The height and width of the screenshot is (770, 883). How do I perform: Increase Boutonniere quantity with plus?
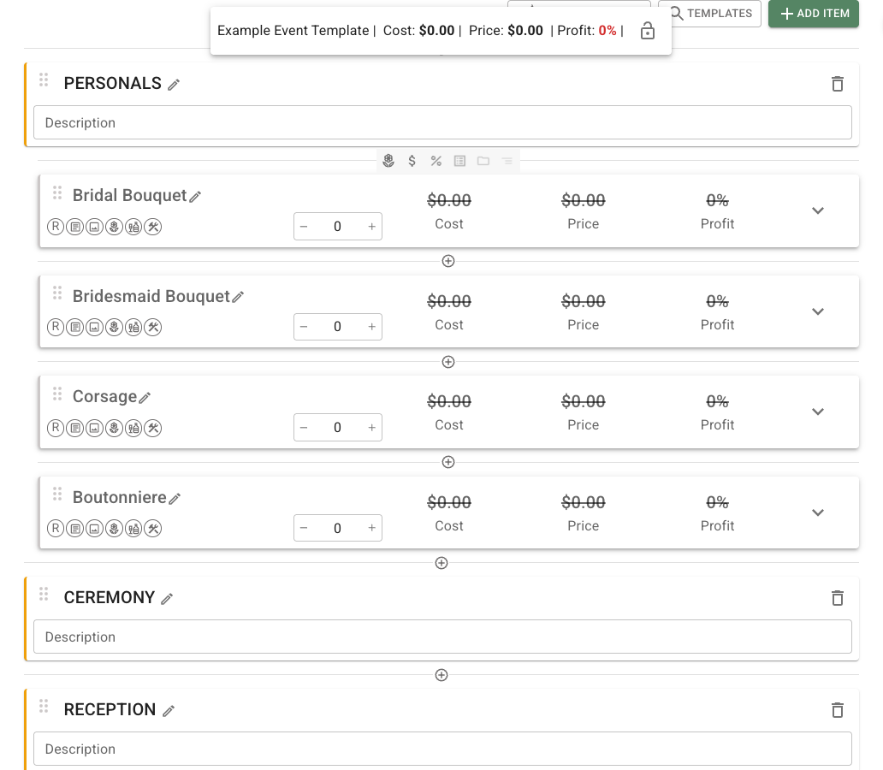[371, 528]
